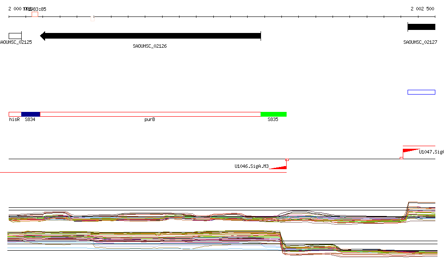Click the dark blue S834 segment
The height and width of the screenshot is (265, 444).
tap(30, 114)
